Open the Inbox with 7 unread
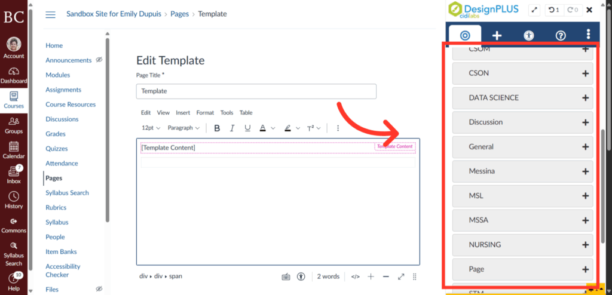612x295 pixels. 14,175
